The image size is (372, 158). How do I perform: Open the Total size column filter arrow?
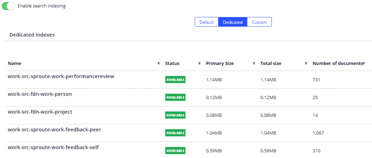[306, 64]
